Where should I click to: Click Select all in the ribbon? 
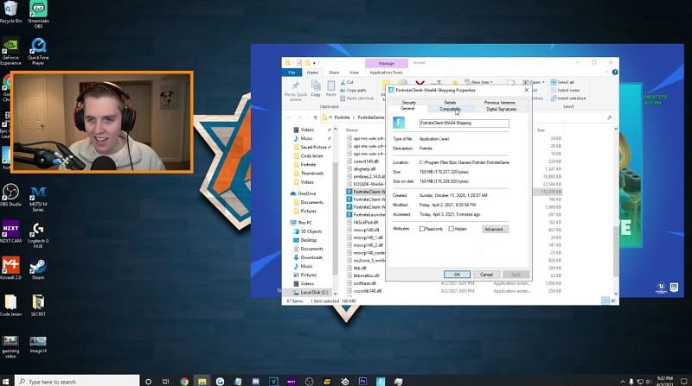pyautogui.click(x=563, y=82)
